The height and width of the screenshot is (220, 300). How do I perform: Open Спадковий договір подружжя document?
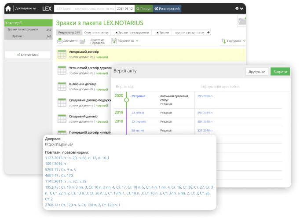coord(90,100)
